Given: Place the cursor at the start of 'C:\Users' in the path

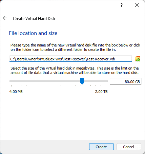Looking at the screenshot, I should [x=11, y=59].
